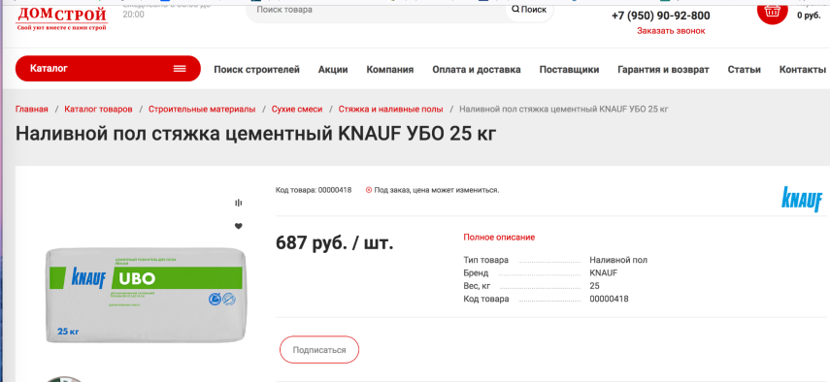
Task: Click the 687 руб. / шт. price
Action: [335, 243]
